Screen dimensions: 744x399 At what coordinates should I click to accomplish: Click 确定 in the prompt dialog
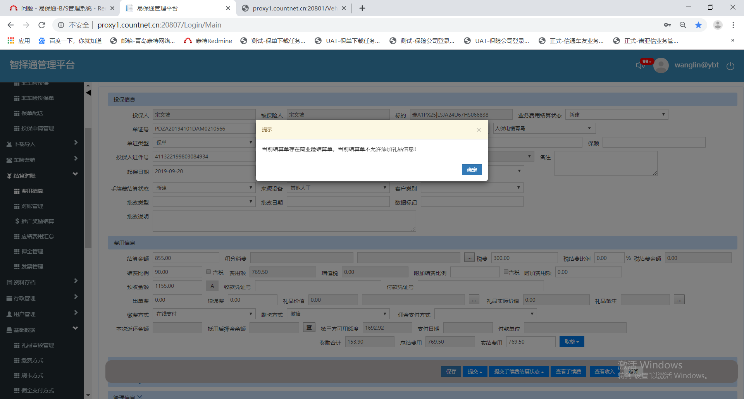[472, 170]
